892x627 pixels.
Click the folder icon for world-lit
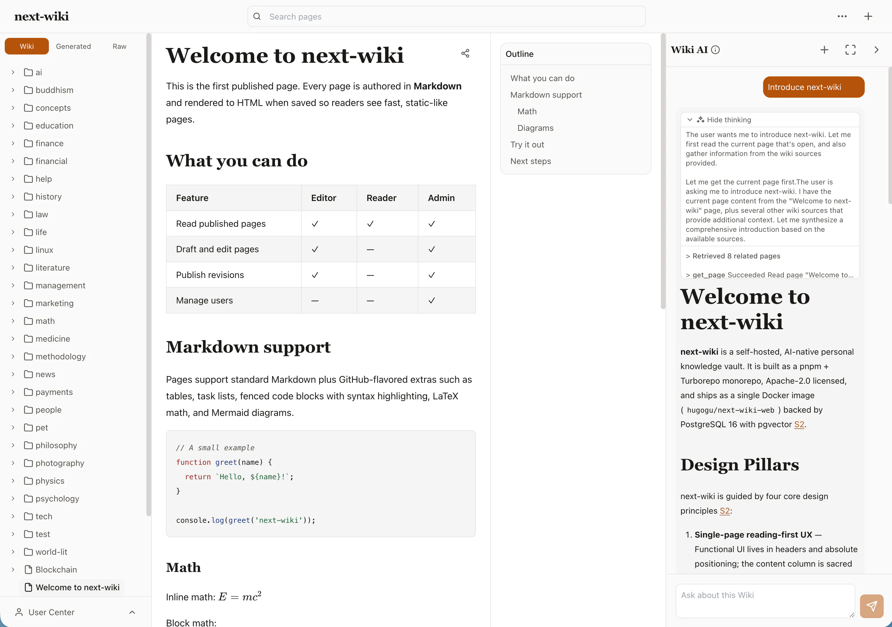28,552
